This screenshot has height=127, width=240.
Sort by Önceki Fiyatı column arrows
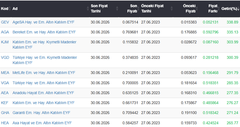tap(197, 9)
